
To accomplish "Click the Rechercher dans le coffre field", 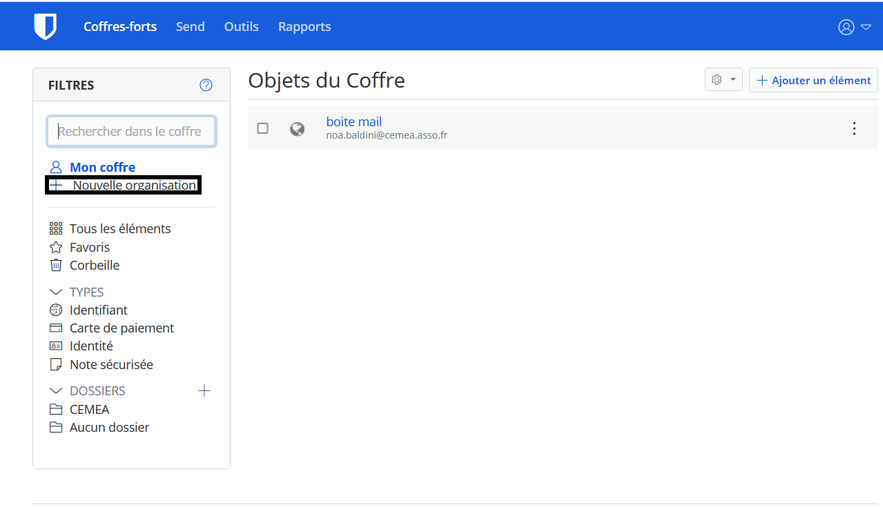I will click(131, 131).
